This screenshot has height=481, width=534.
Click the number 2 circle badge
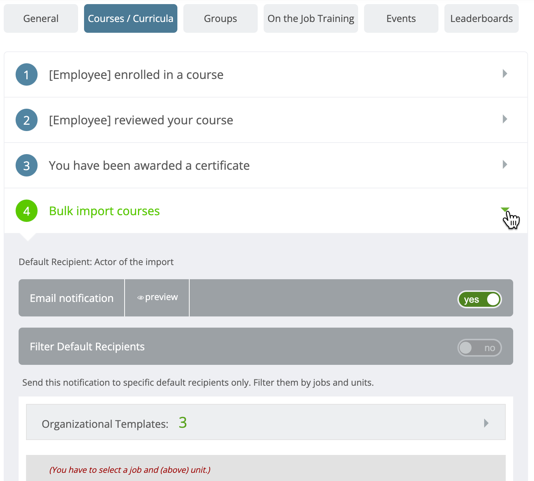[26, 120]
